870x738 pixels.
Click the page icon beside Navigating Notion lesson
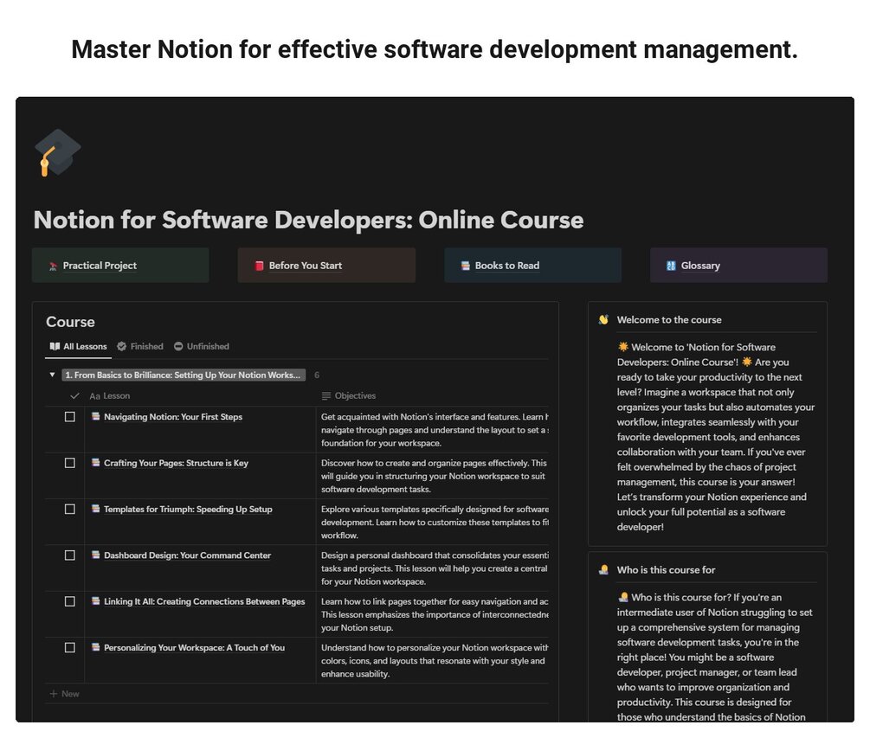tap(96, 416)
